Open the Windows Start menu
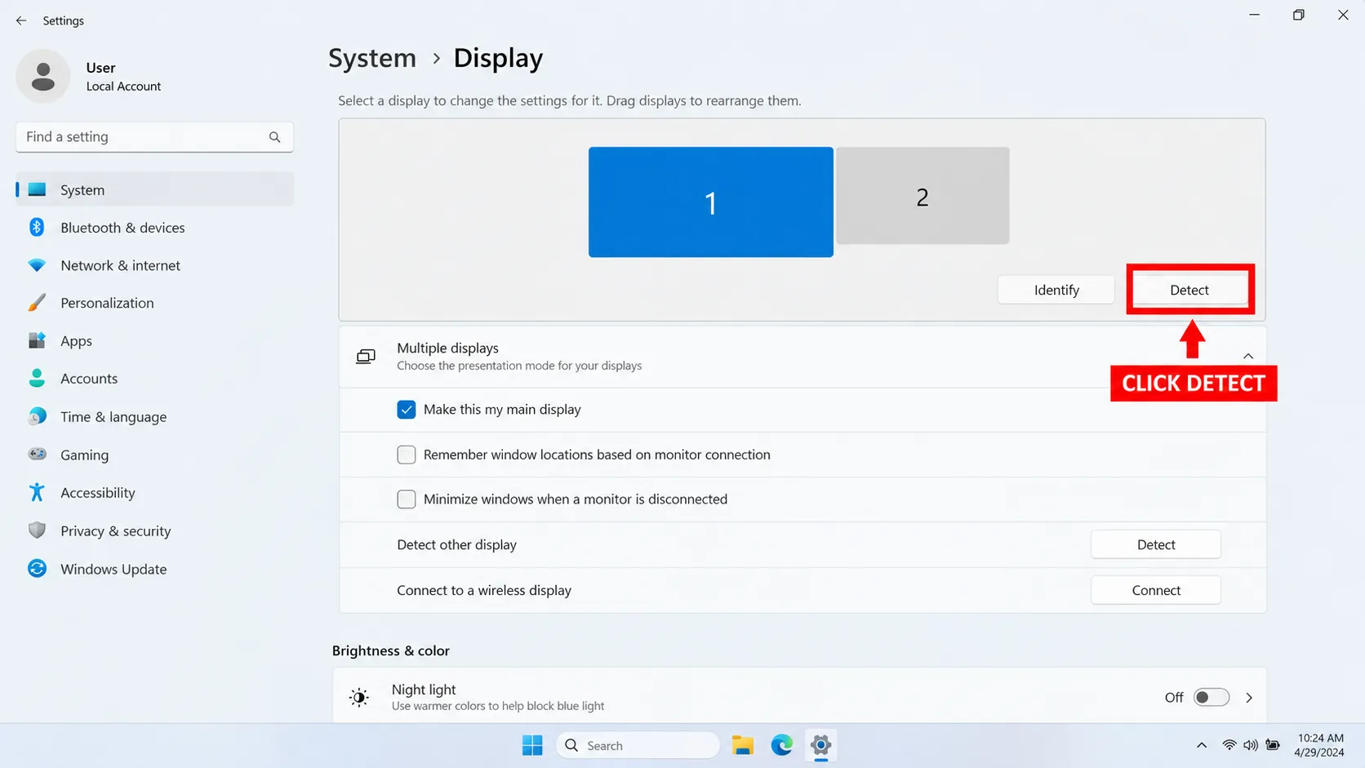This screenshot has height=768, width=1365. point(532,745)
